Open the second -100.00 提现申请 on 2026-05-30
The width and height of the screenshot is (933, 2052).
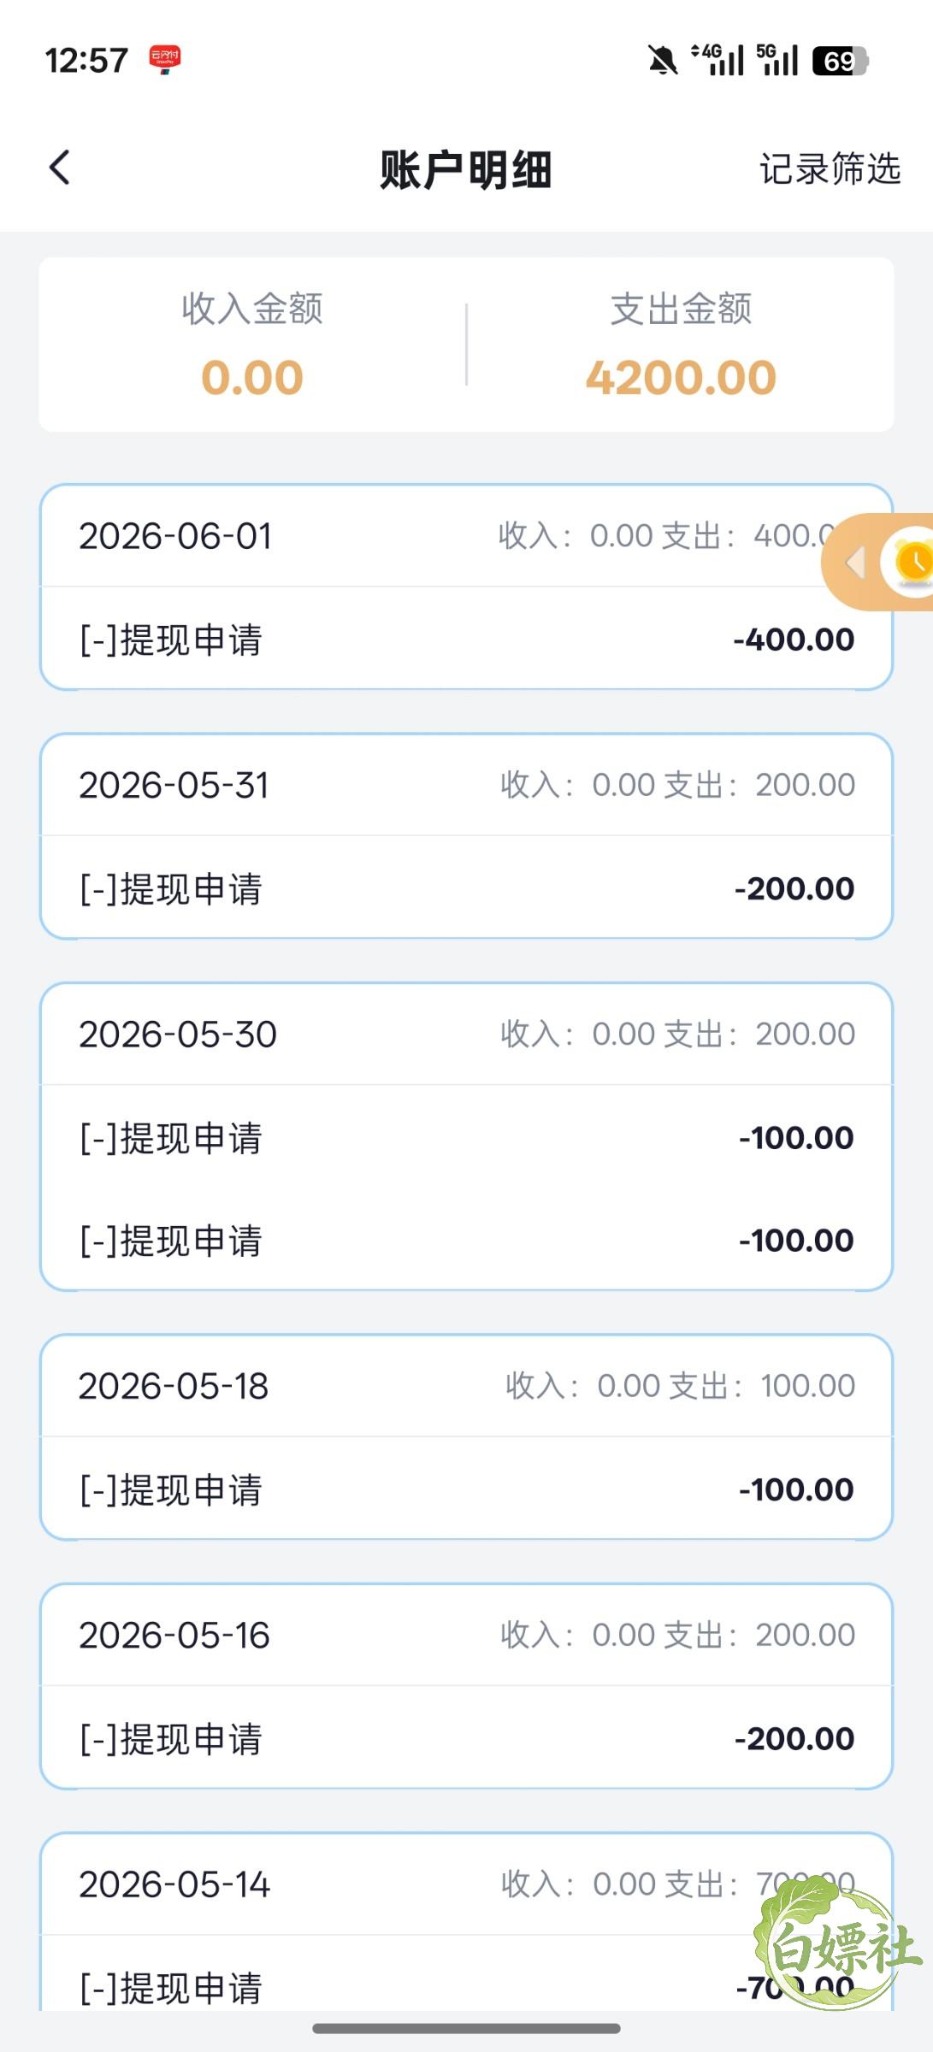[466, 1240]
